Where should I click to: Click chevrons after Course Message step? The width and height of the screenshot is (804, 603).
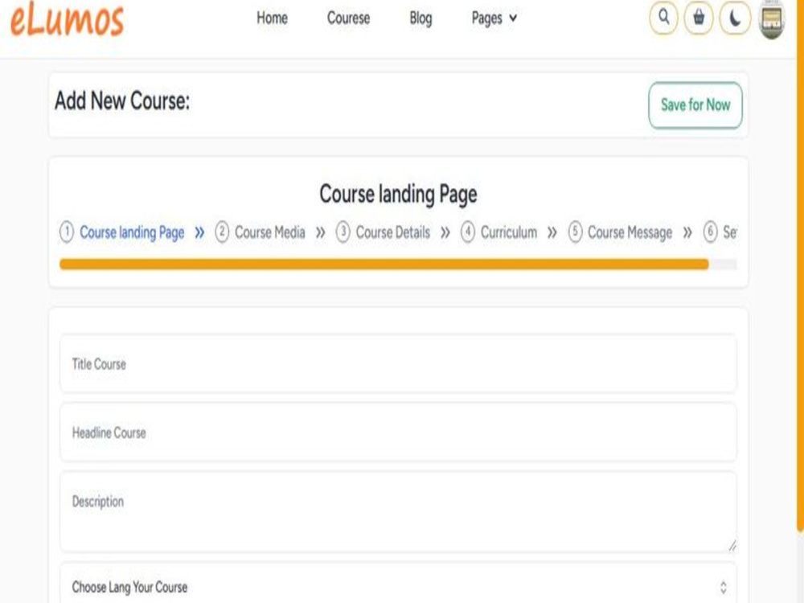point(687,233)
